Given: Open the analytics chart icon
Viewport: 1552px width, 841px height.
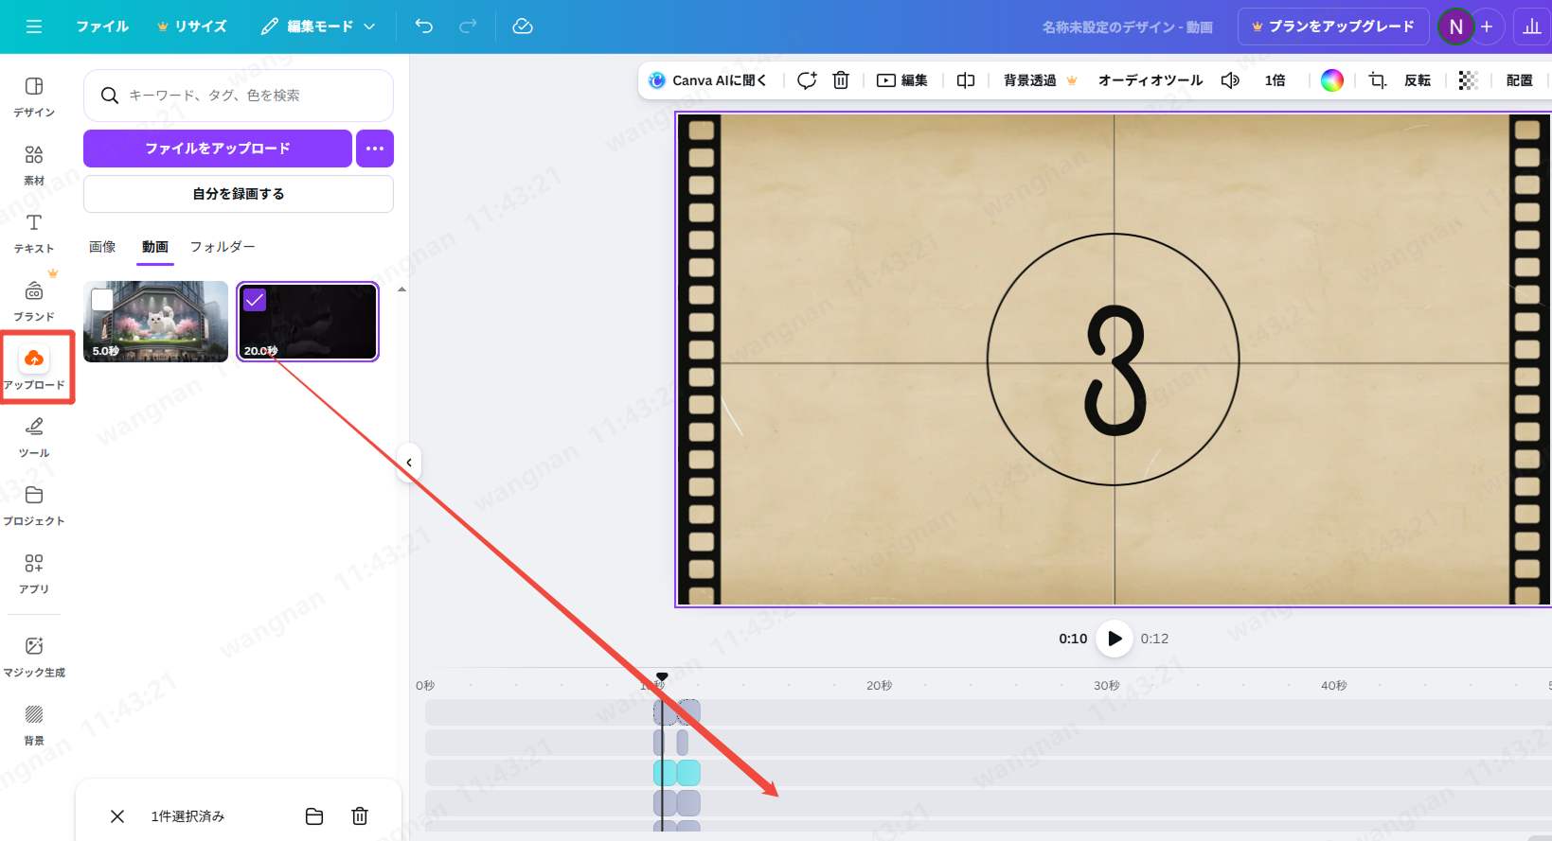Looking at the screenshot, I should pyautogui.click(x=1532, y=26).
